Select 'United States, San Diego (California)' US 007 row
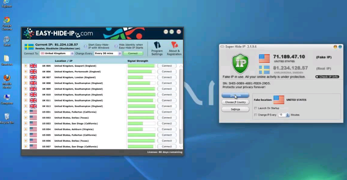 click(x=76, y=147)
